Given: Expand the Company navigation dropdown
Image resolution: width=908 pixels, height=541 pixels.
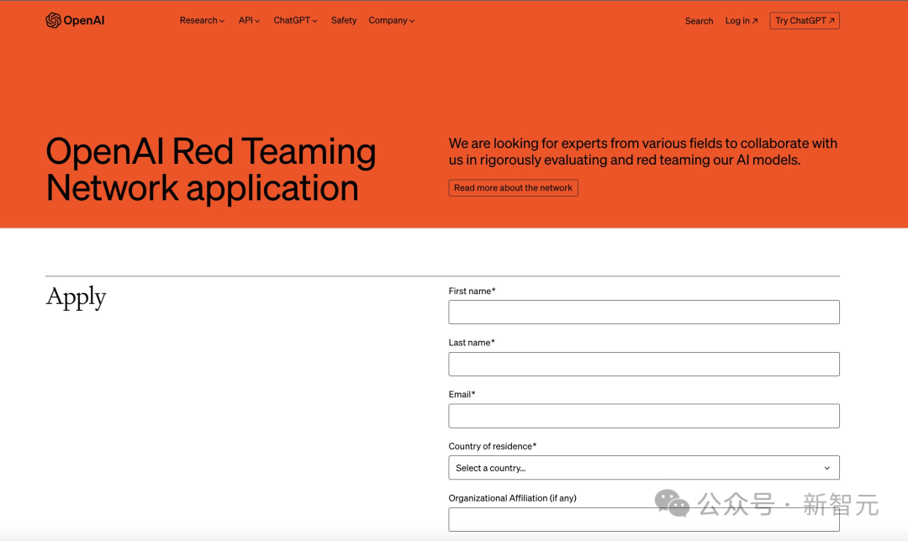Looking at the screenshot, I should [391, 20].
